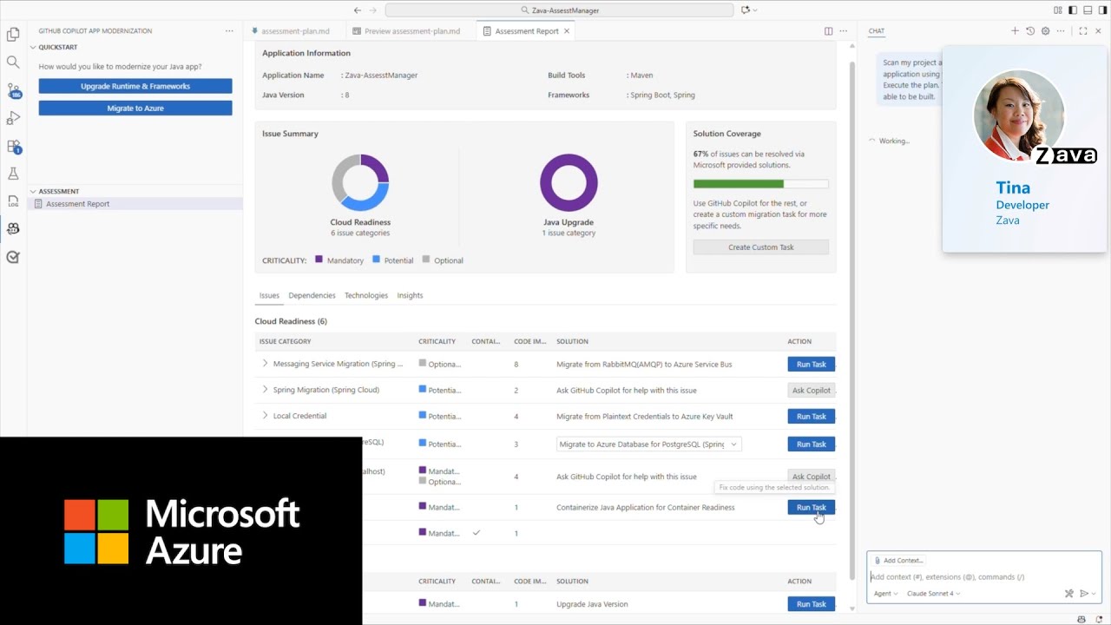Run Task for Upgrade Java Version
The image size is (1111, 625).
[x=812, y=604]
